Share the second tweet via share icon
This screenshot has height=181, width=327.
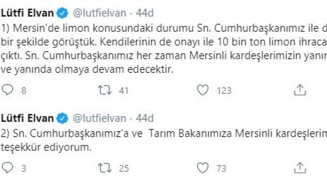[x=300, y=168]
